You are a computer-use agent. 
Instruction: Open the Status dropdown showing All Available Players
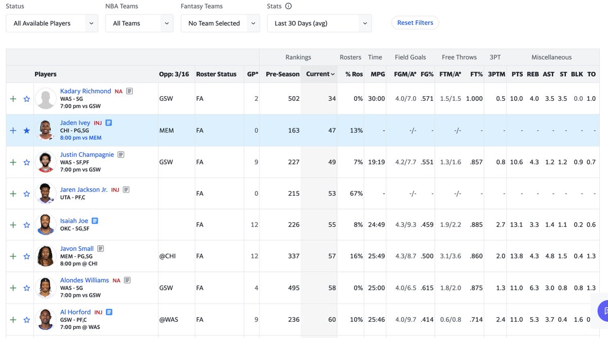tap(52, 23)
